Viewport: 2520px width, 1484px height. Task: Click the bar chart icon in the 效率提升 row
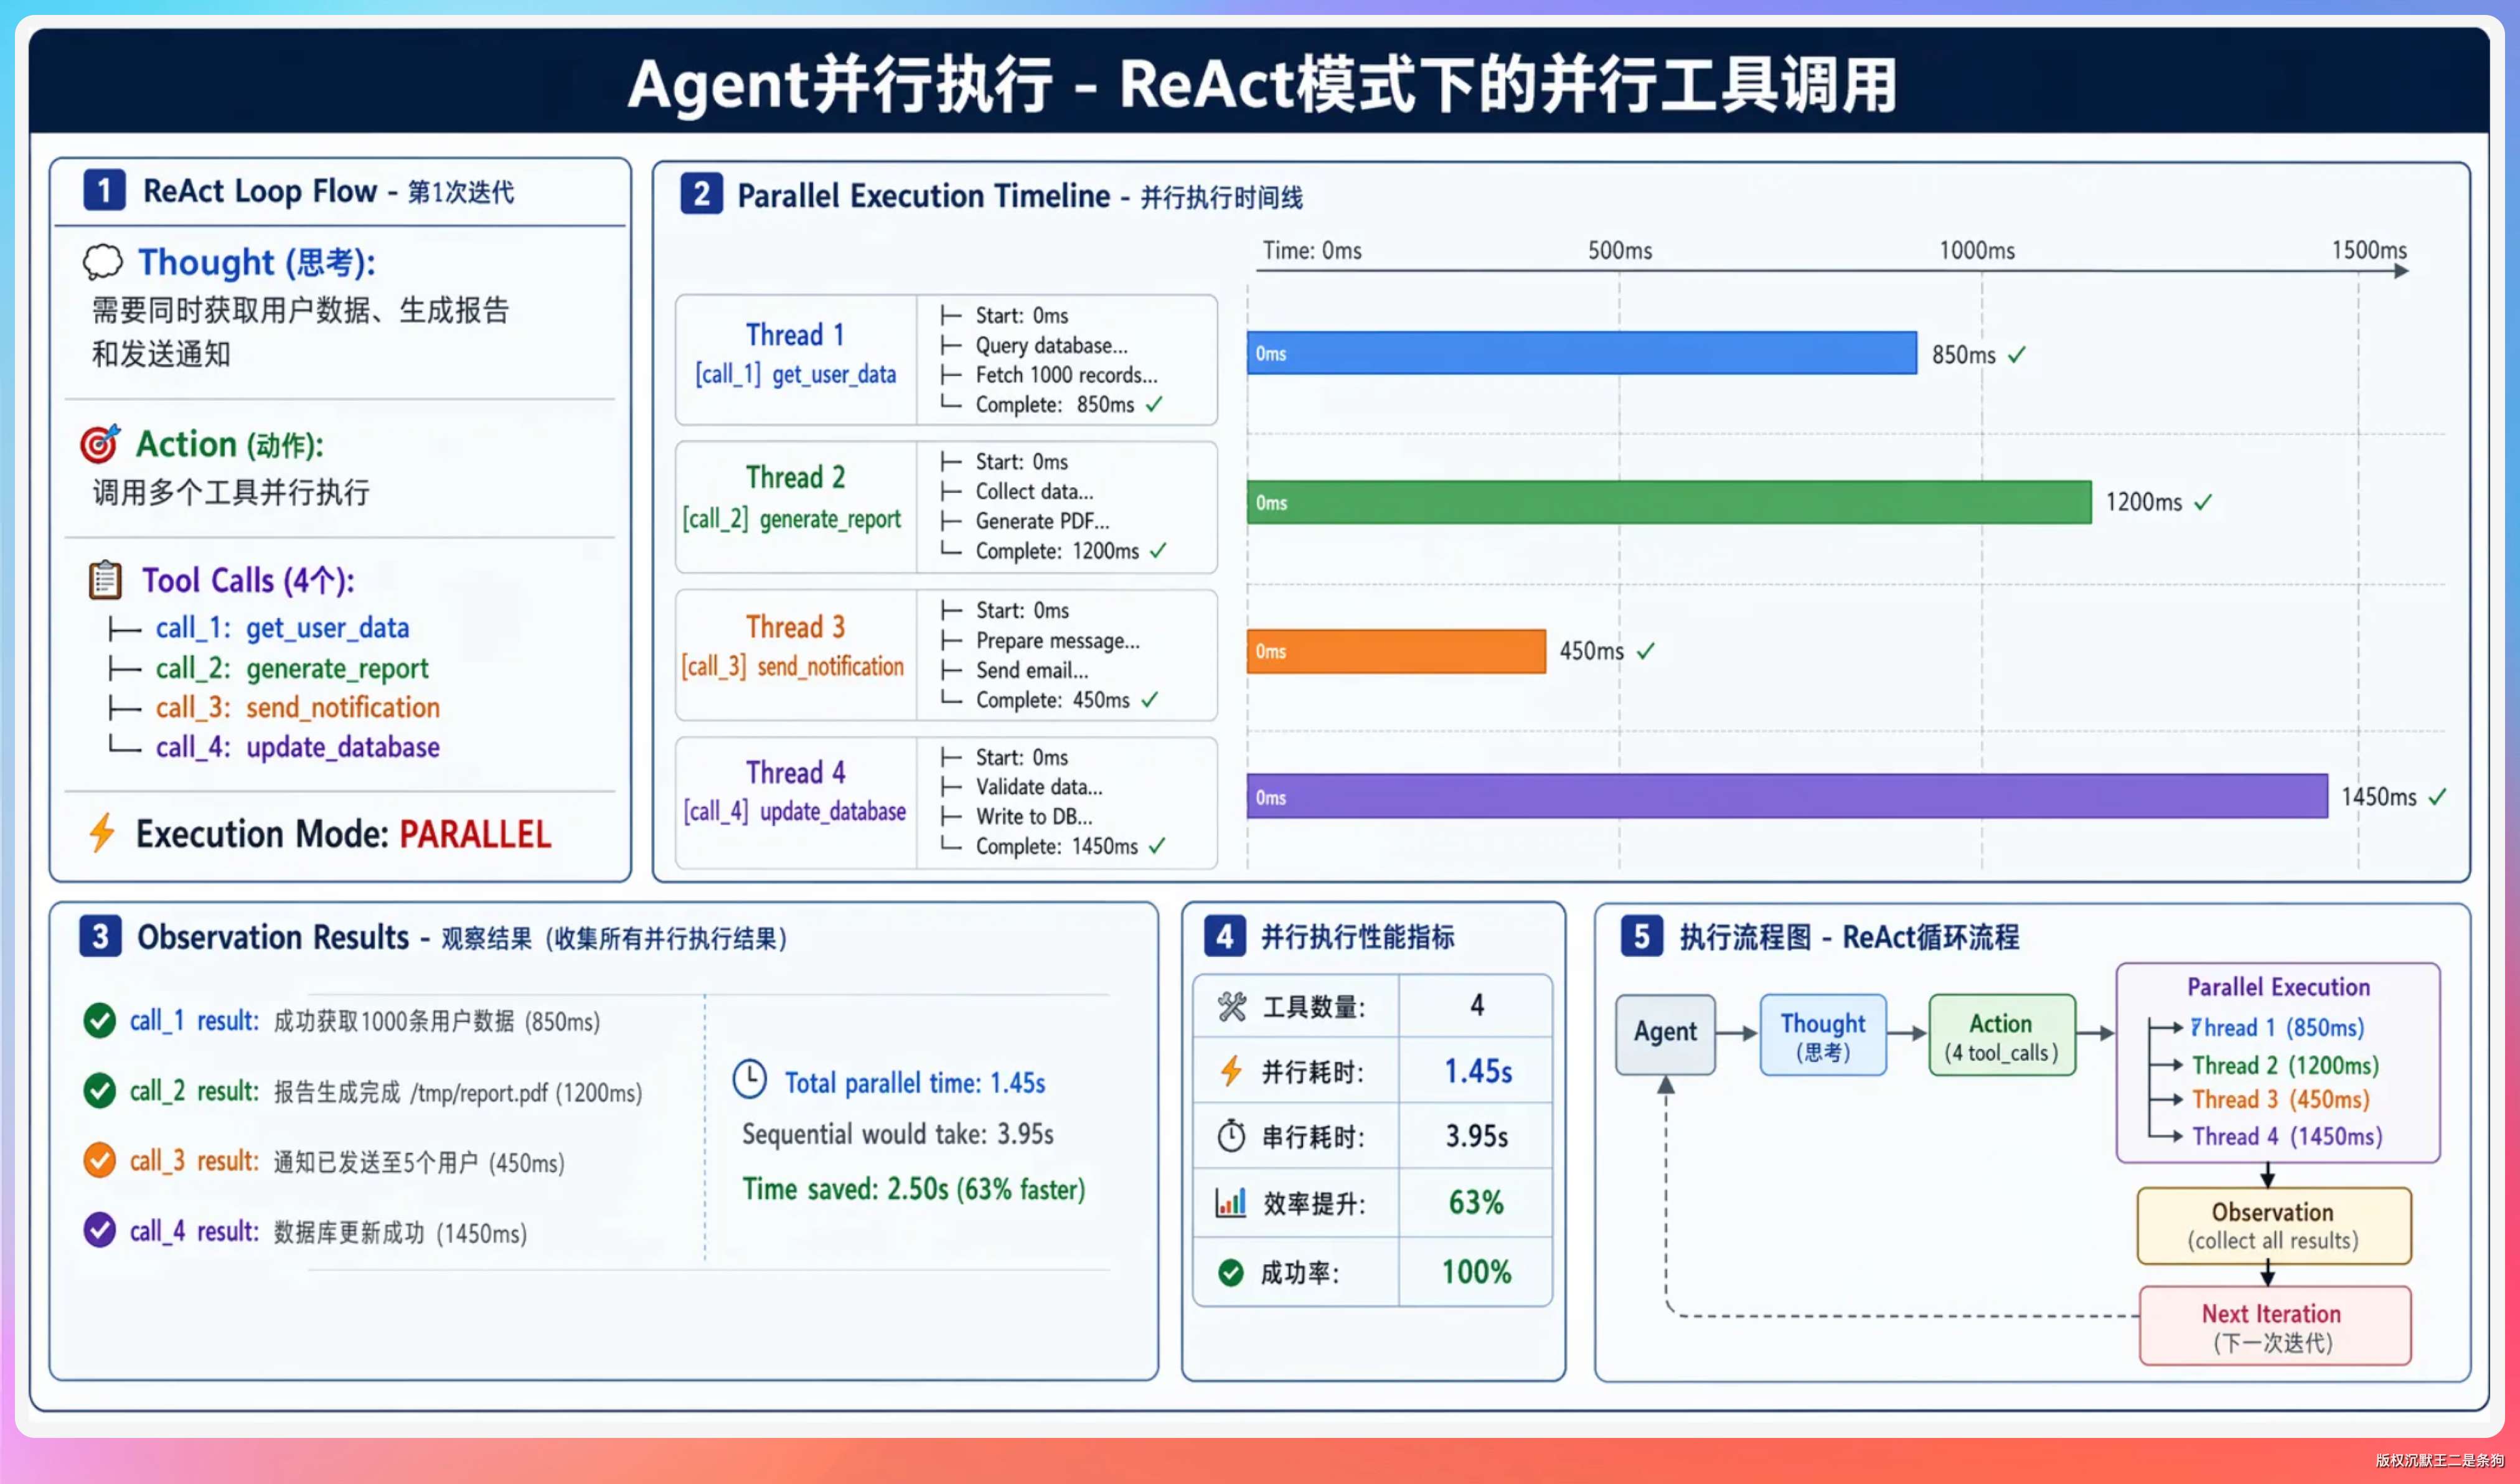(x=1231, y=1202)
